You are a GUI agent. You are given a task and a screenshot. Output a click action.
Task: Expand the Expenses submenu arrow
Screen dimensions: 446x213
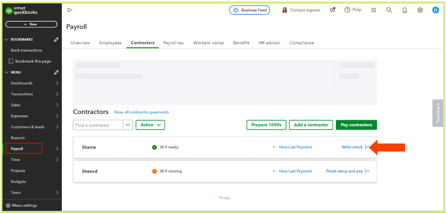(x=57, y=116)
